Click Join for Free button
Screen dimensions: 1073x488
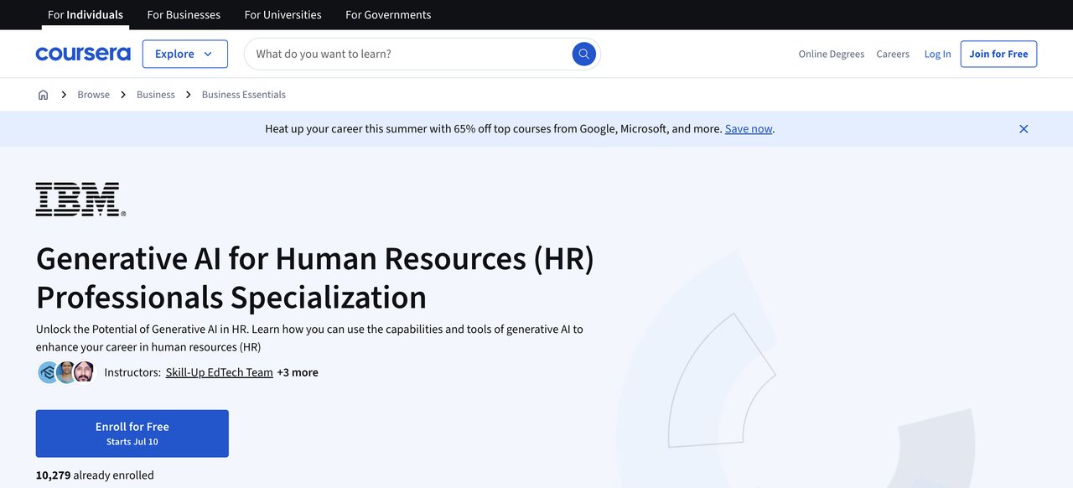[x=998, y=54]
